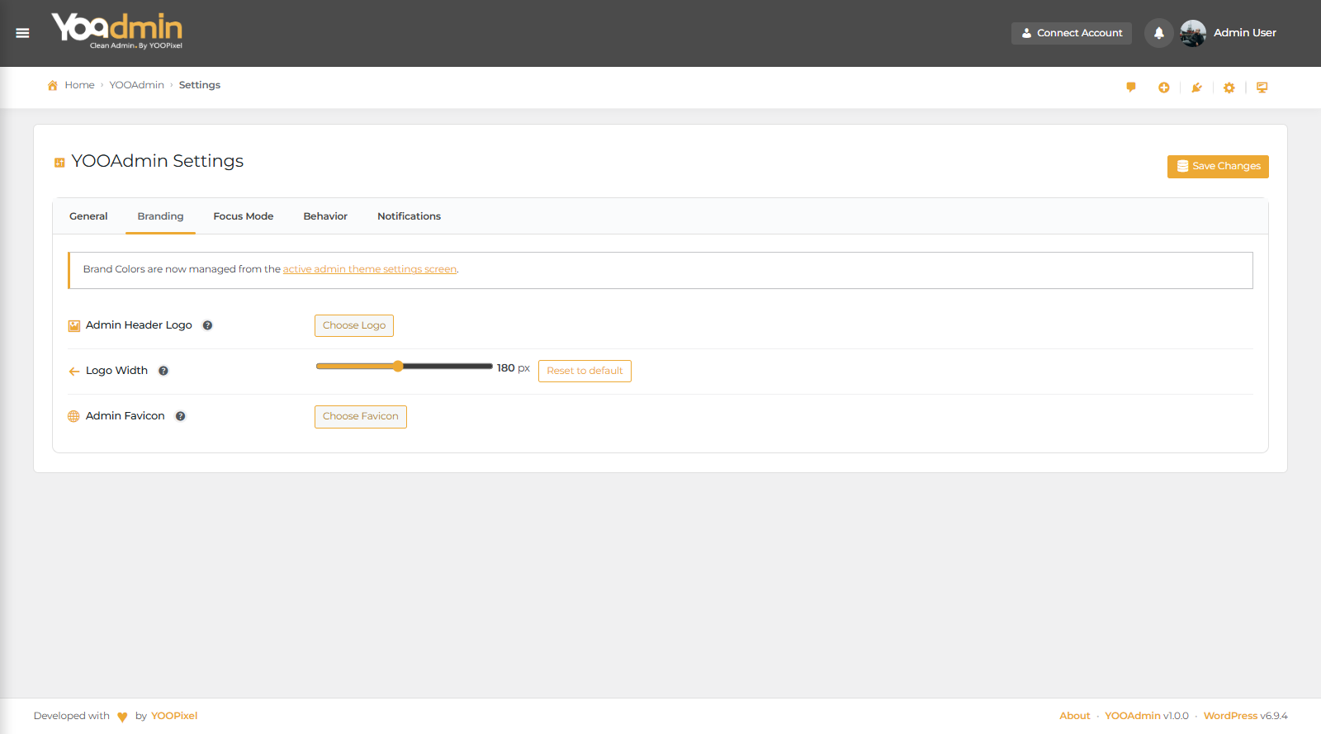The image size is (1321, 734).
Task: Select the Branding tab
Action: 160,216
